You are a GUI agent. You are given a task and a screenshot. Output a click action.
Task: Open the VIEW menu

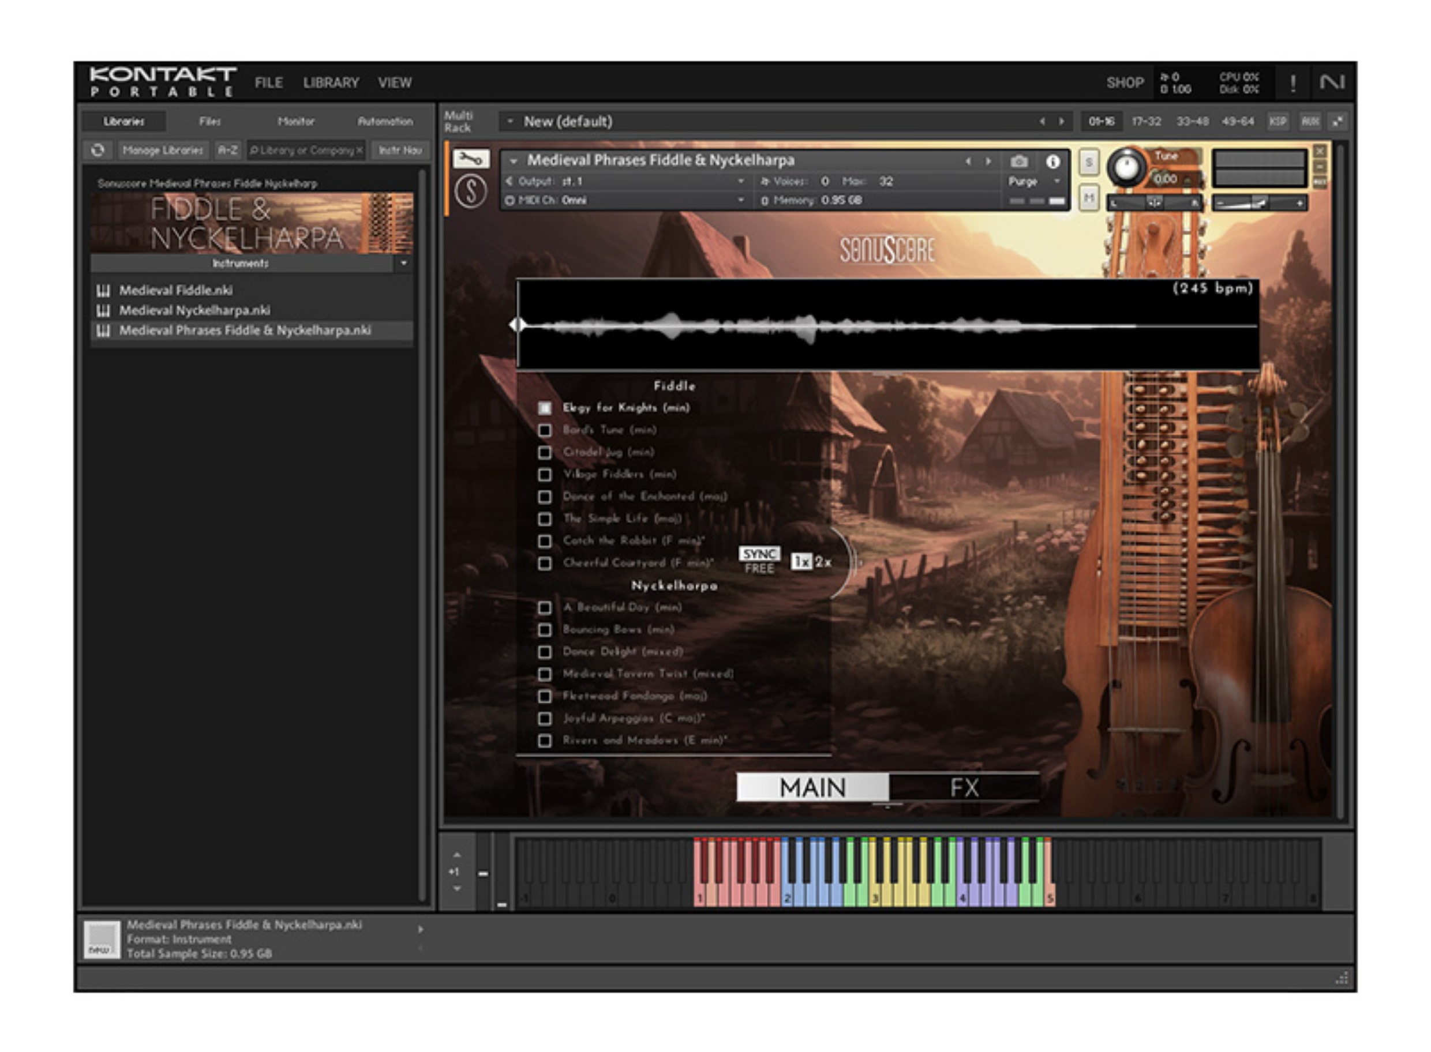(x=394, y=83)
